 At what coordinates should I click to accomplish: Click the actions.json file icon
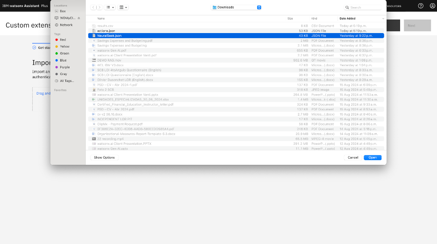(94, 31)
